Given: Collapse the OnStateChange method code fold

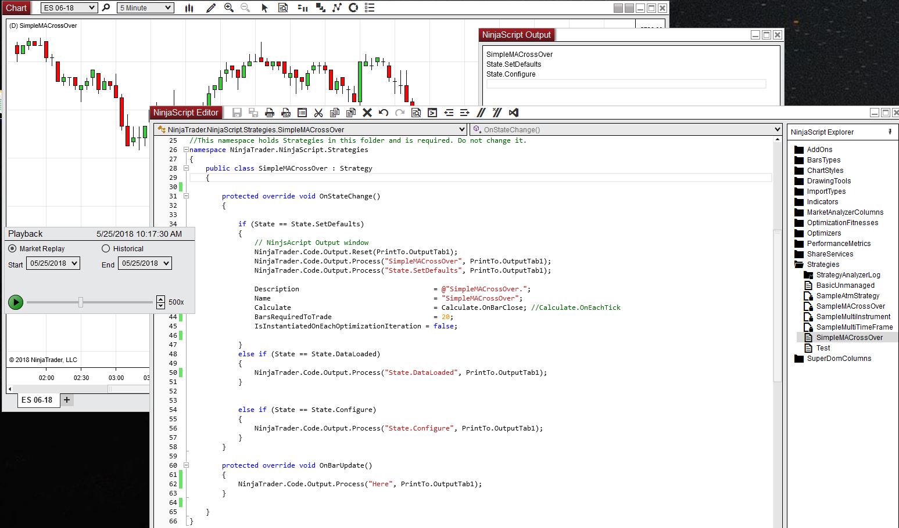Looking at the screenshot, I should pyautogui.click(x=186, y=196).
